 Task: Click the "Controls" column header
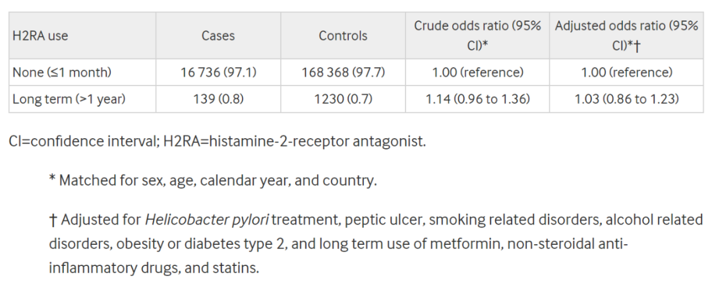(343, 36)
